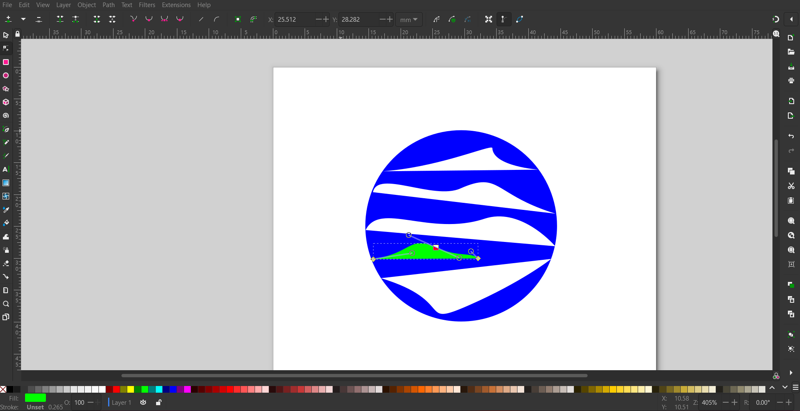Toggle show path outline

click(520, 19)
